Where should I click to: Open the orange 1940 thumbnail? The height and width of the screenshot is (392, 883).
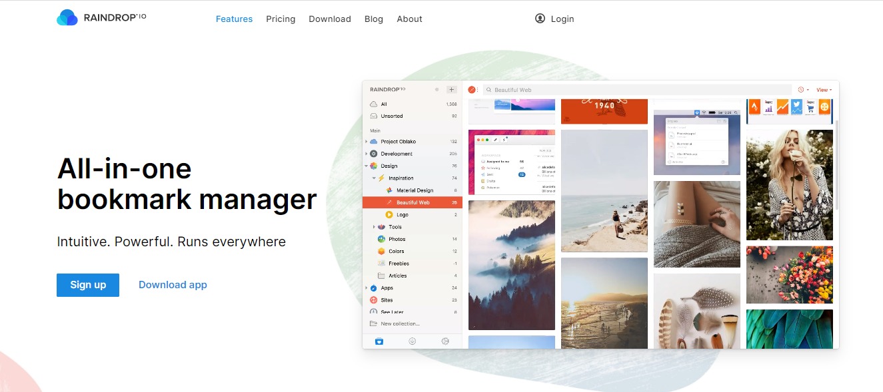(604, 111)
